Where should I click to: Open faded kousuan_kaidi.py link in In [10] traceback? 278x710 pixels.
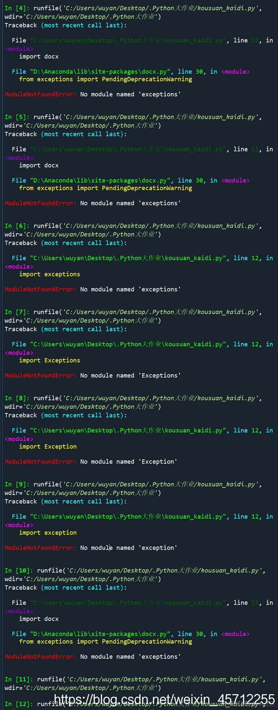coord(128,603)
